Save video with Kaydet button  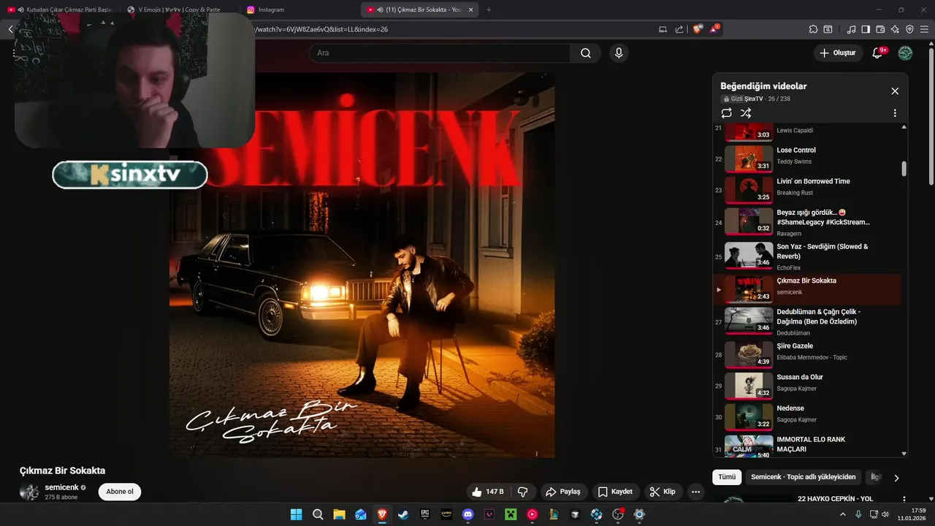pyautogui.click(x=616, y=492)
